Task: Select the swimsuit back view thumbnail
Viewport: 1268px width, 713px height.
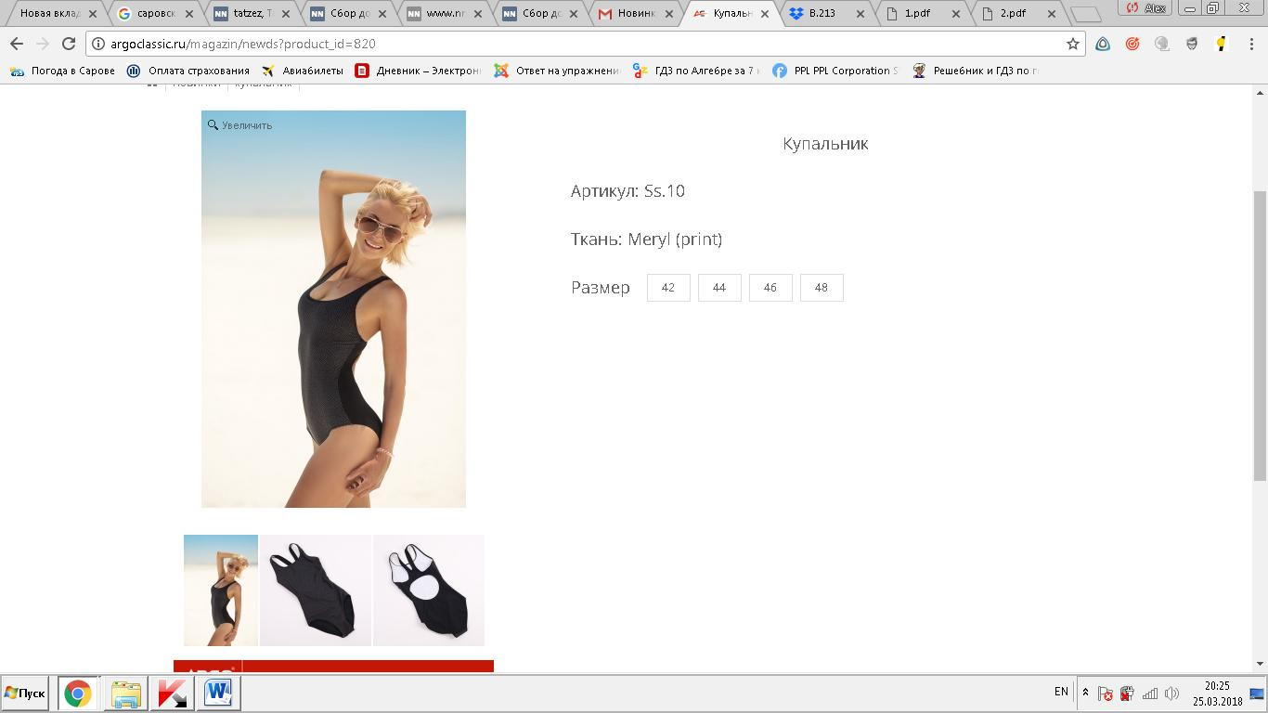Action: click(x=429, y=590)
